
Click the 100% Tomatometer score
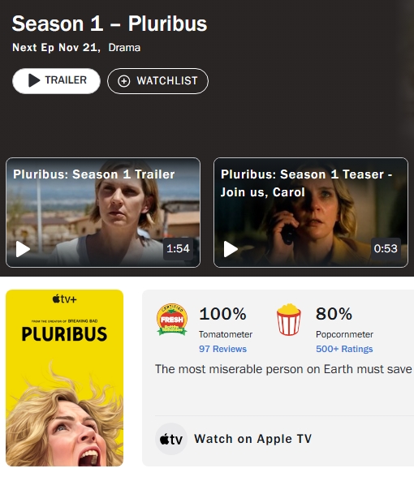(x=222, y=314)
